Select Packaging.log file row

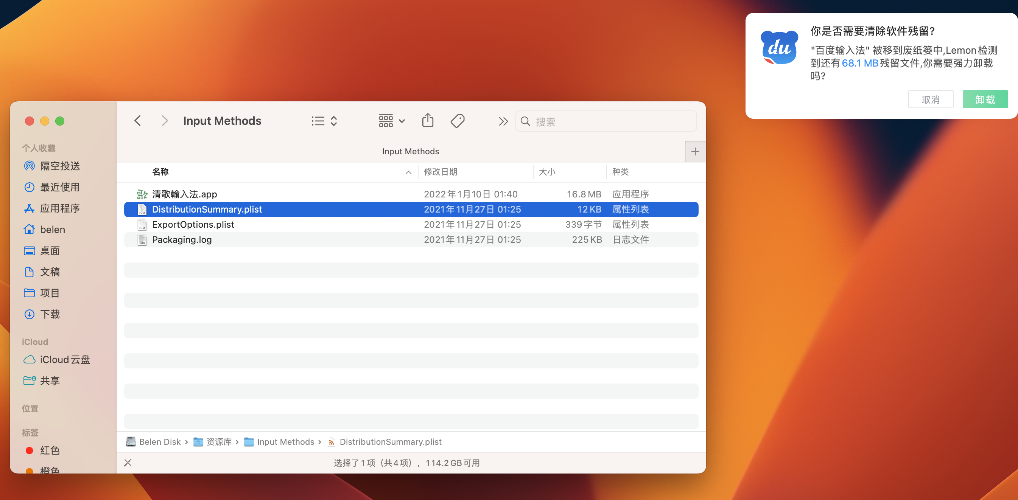tap(182, 240)
